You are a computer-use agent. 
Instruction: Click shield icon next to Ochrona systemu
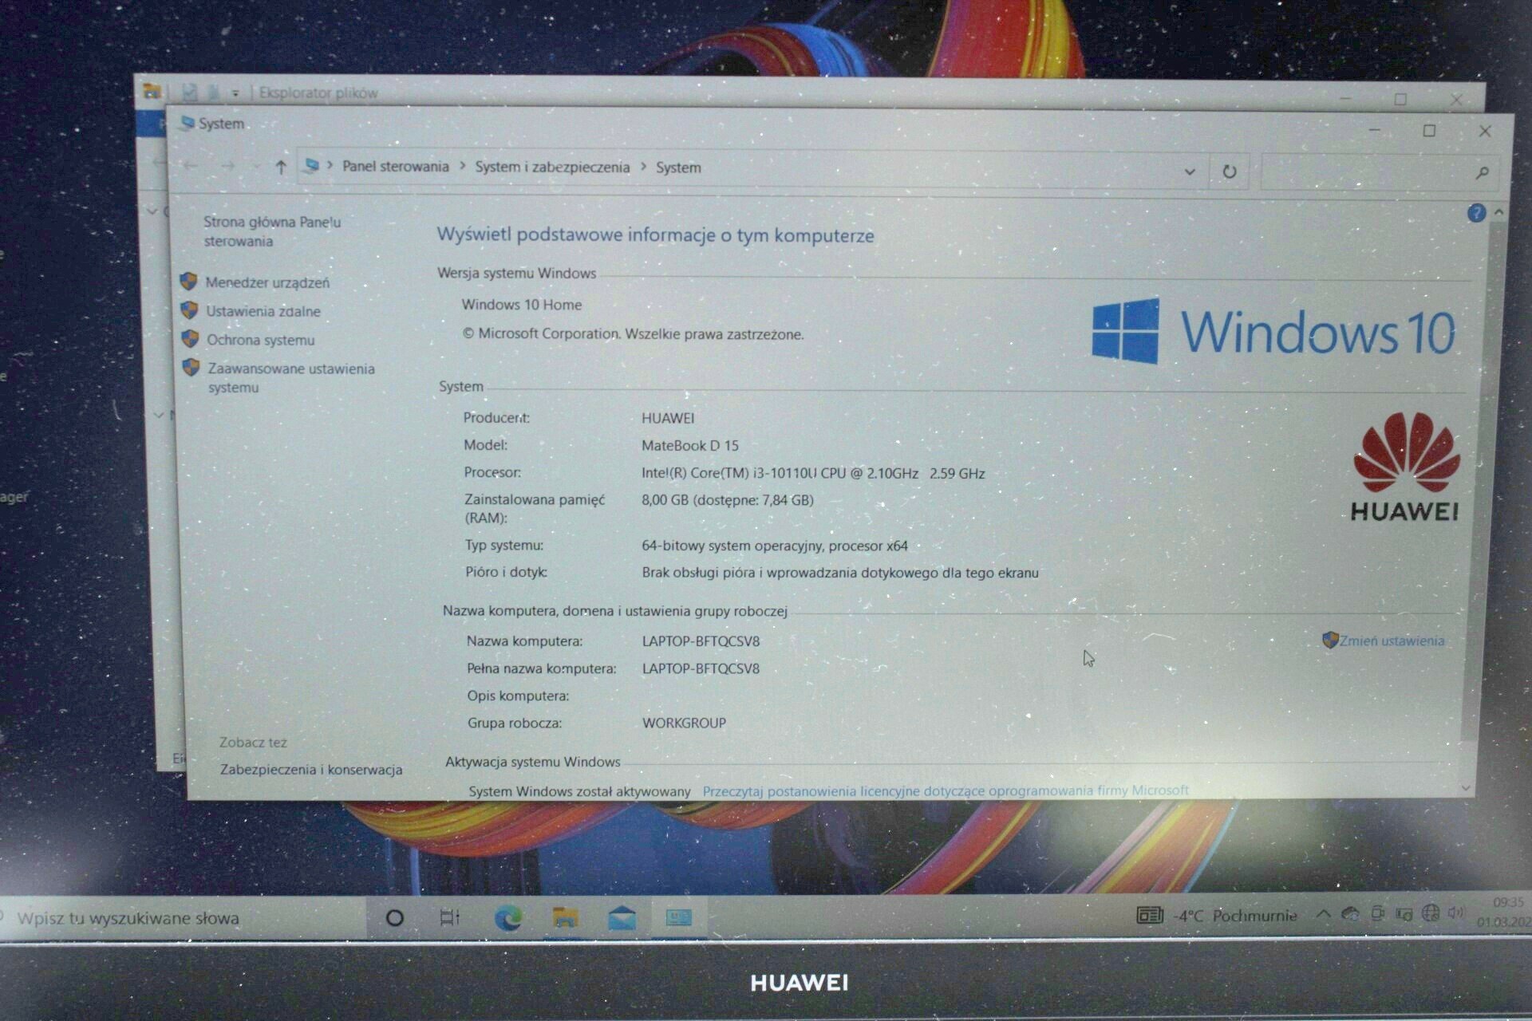(190, 338)
